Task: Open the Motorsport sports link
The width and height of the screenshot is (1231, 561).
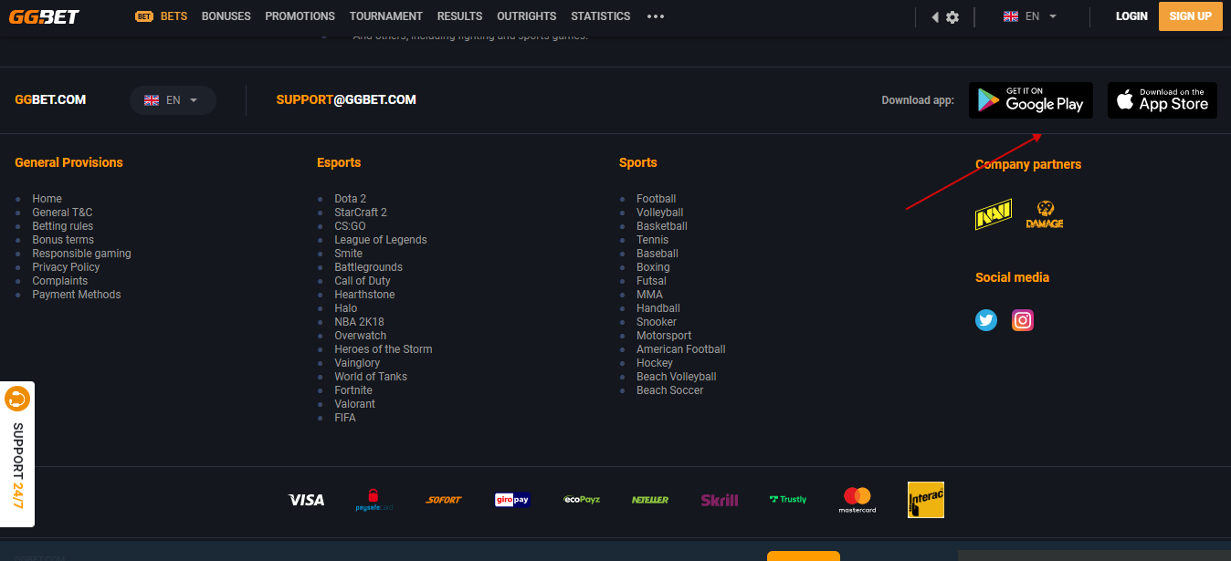Action: [664, 336]
